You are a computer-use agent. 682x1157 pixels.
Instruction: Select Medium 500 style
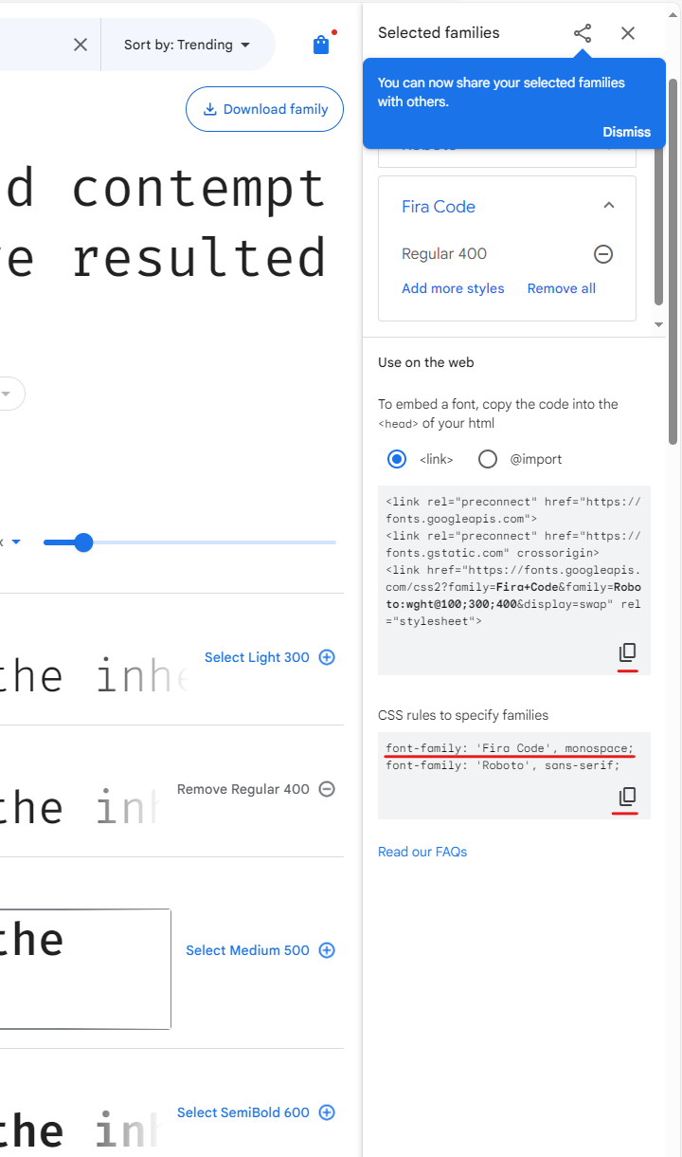point(260,950)
